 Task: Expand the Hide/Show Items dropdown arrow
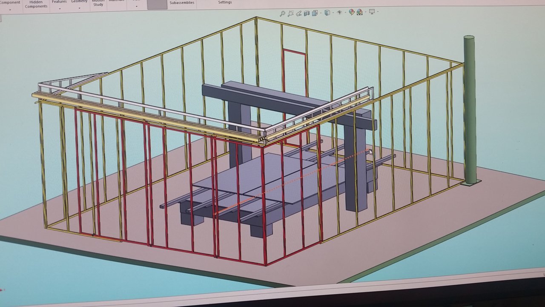(345, 12)
